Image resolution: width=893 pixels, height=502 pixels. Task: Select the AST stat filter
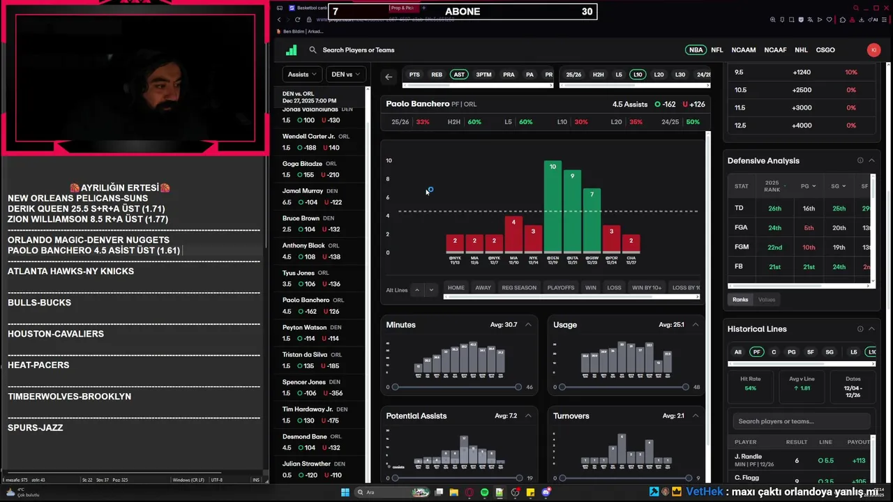[x=459, y=75]
